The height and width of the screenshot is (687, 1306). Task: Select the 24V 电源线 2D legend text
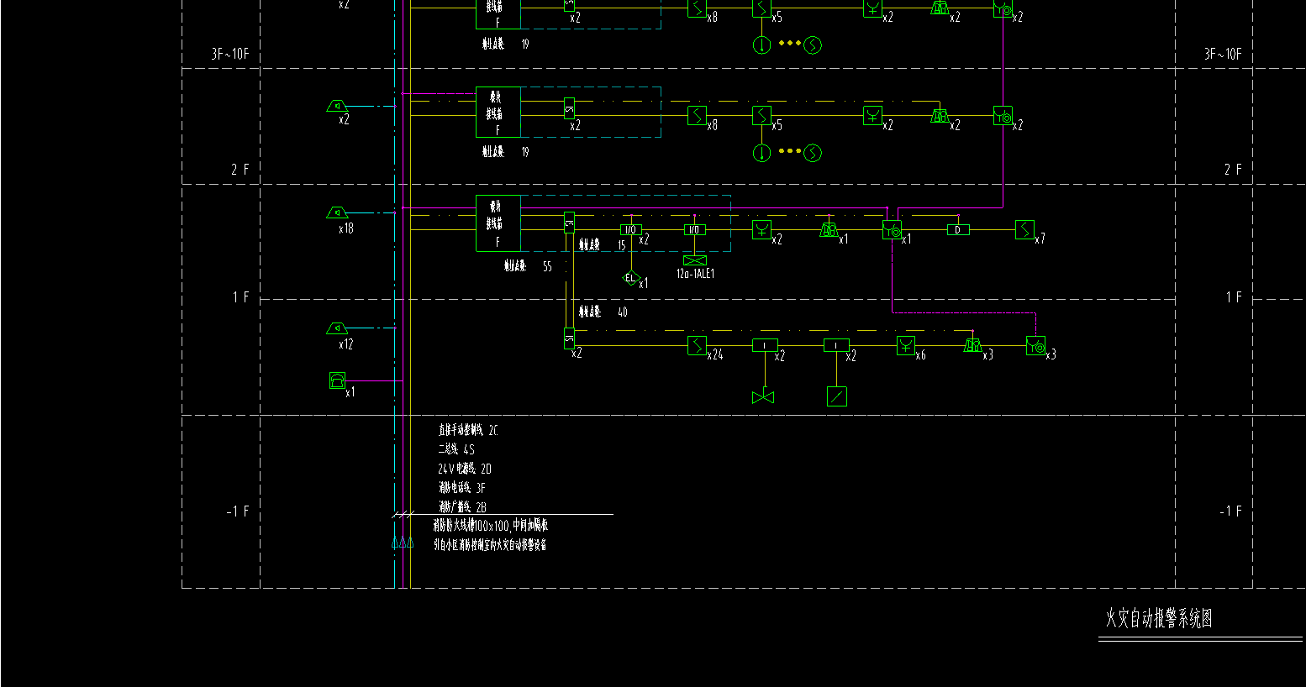click(x=465, y=469)
